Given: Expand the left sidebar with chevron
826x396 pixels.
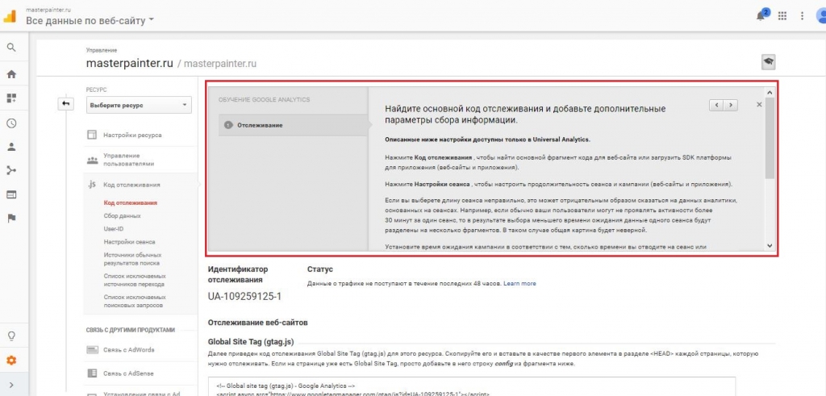Looking at the screenshot, I should [x=11, y=386].
